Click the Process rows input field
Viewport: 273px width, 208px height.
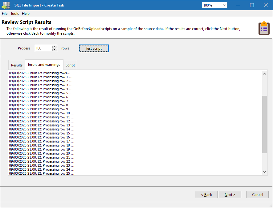click(x=43, y=48)
